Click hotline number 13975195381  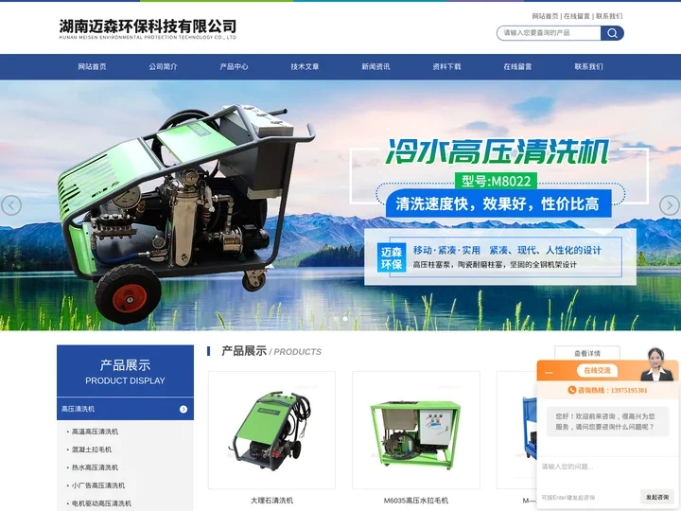coord(629,390)
